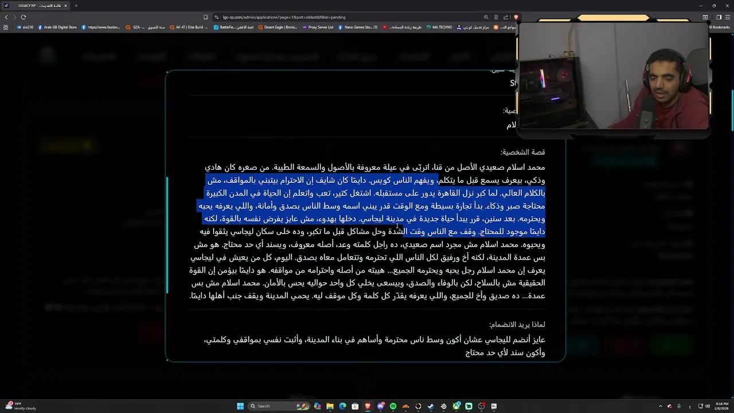Viewport: 734px width, 413px height.
Task: Go forward using the browser forward arrow
Action: [x=14, y=17]
